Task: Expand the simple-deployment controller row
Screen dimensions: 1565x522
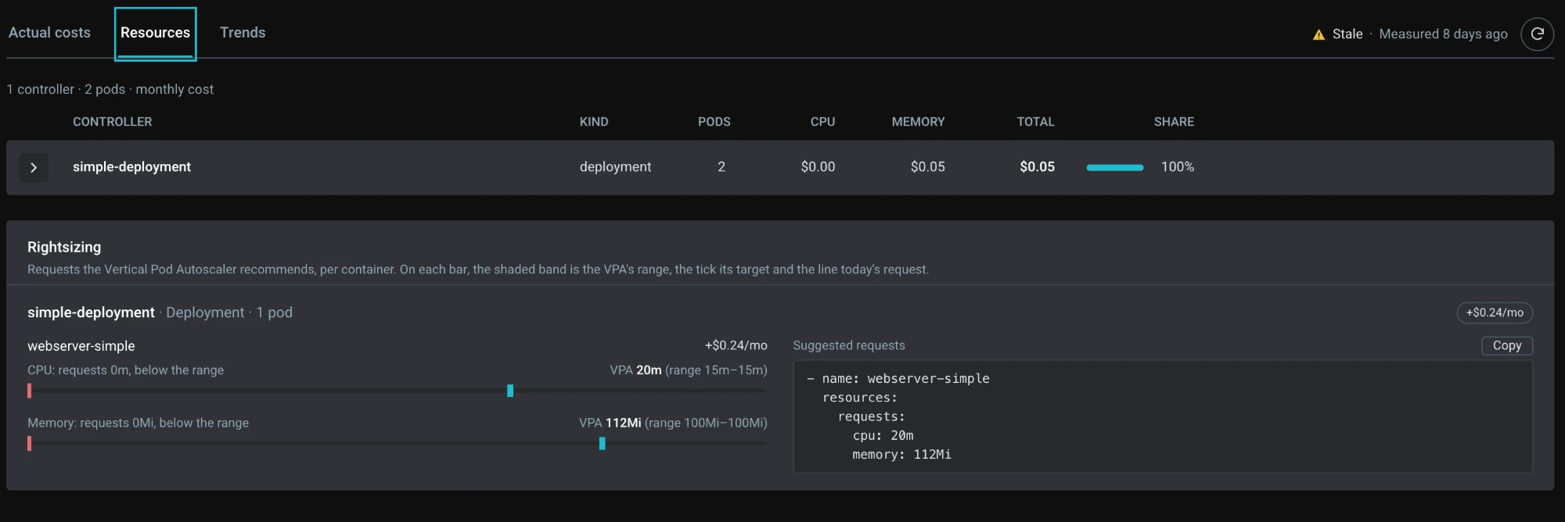Action: tap(34, 167)
